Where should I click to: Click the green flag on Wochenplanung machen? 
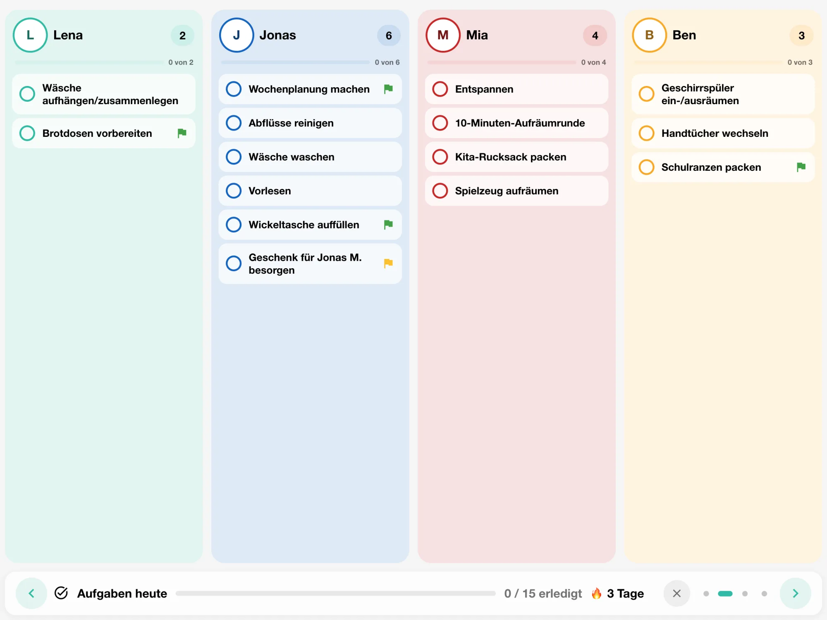point(388,89)
